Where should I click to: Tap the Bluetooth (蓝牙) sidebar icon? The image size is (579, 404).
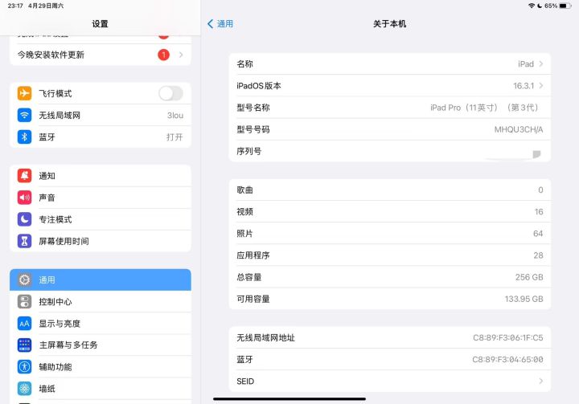click(24, 137)
